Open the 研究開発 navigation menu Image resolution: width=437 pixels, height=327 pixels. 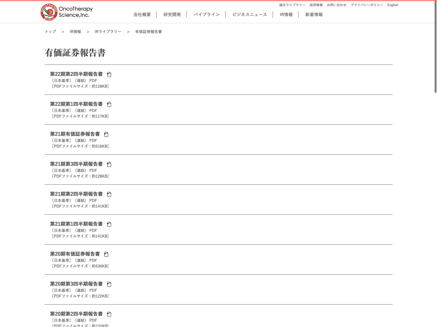pyautogui.click(x=172, y=15)
